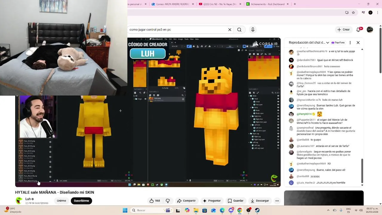The width and height of the screenshot is (382, 215).
Task: Click the Suscribirme button
Action: pos(81,201)
